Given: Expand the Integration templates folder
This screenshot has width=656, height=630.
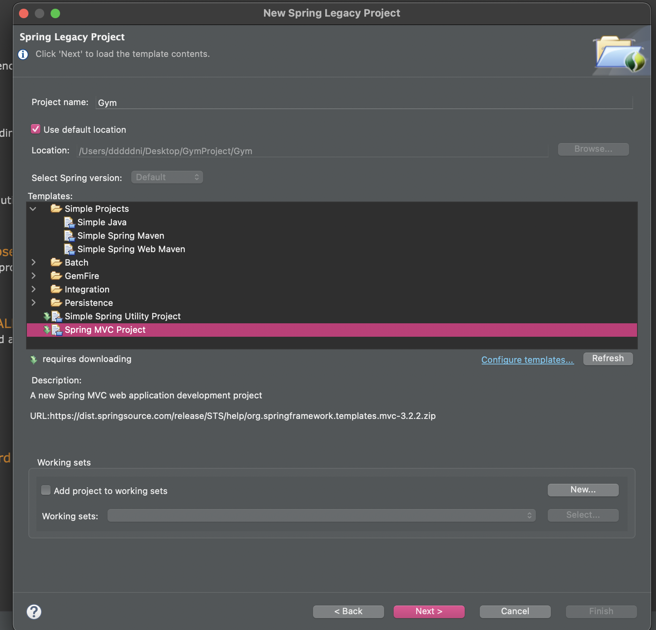Looking at the screenshot, I should (x=34, y=289).
